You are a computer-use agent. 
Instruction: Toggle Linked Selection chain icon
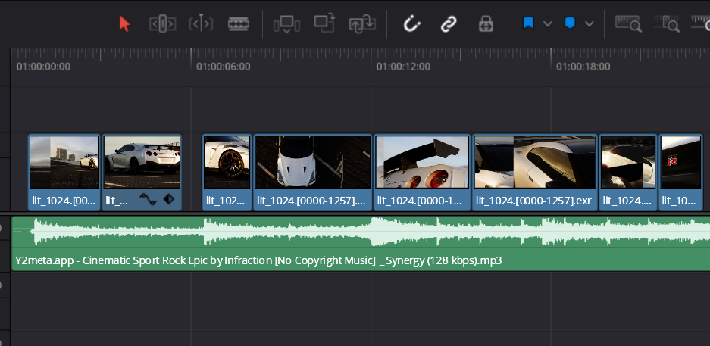coord(449,24)
